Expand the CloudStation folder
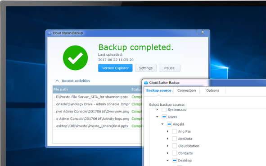 pyautogui.click(x=167, y=146)
